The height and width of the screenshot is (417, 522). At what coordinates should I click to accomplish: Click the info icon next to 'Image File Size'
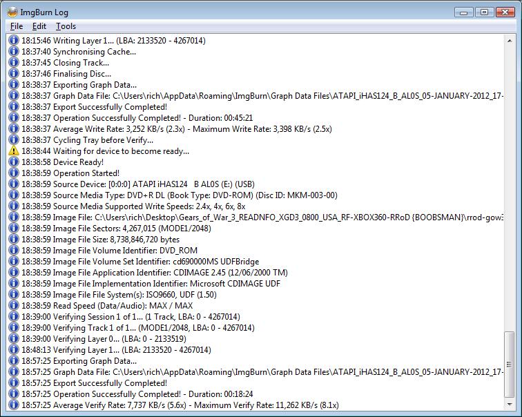pyautogui.click(x=13, y=240)
